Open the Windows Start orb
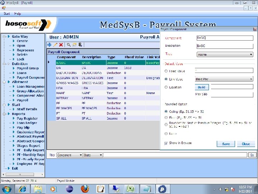Viewport: 258px width, 194px height. (7, 189)
